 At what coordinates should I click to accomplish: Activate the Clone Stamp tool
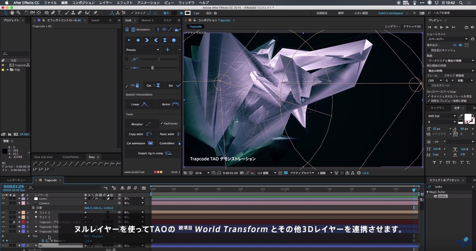point(73,12)
